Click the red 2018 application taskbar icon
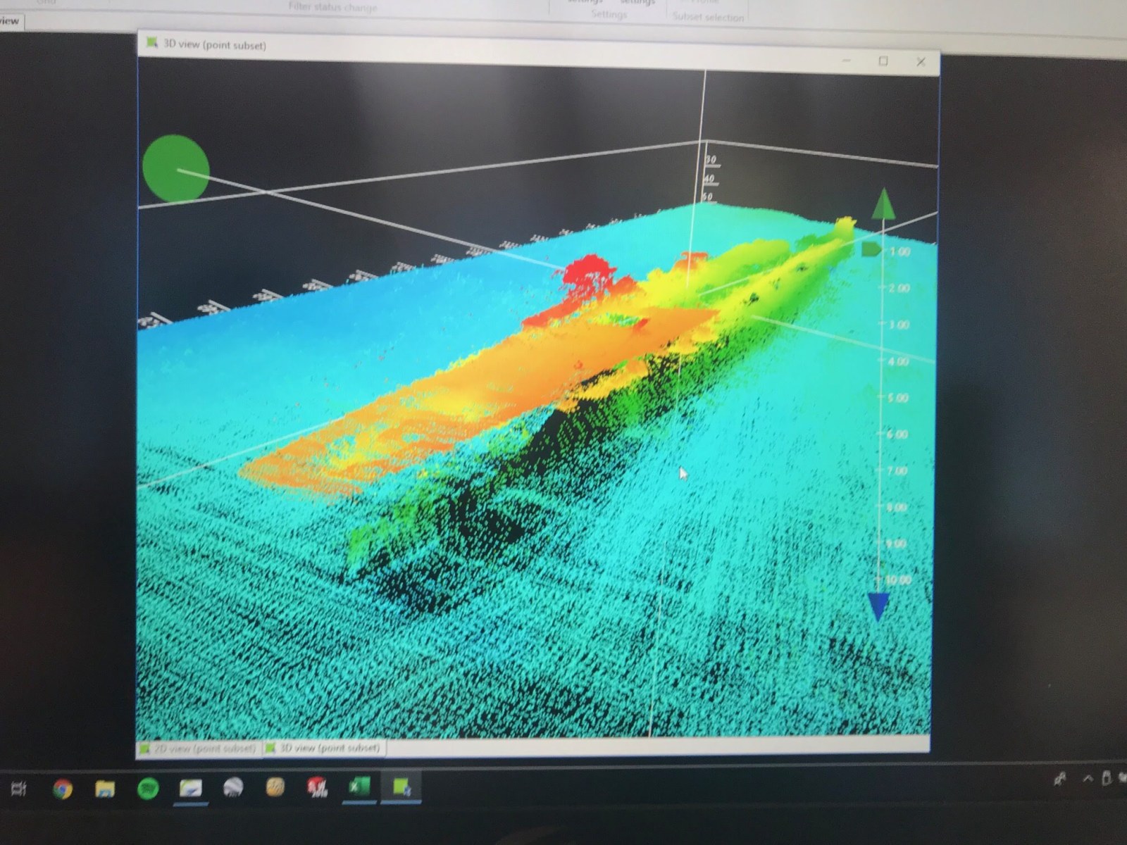Image resolution: width=1127 pixels, height=845 pixels. point(318,787)
